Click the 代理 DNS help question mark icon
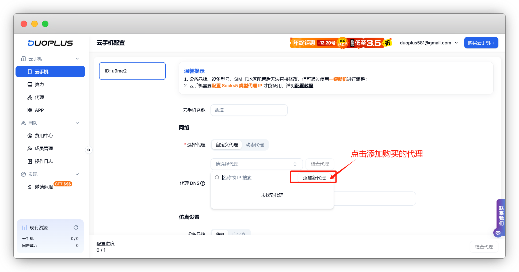This screenshot has height=272, width=519. 203,183
